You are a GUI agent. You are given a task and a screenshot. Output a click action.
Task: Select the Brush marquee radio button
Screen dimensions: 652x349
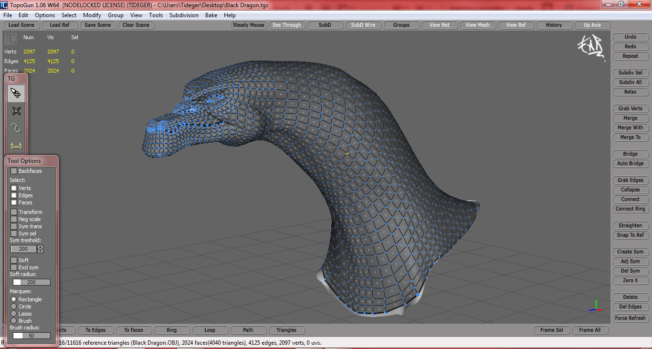click(x=14, y=321)
